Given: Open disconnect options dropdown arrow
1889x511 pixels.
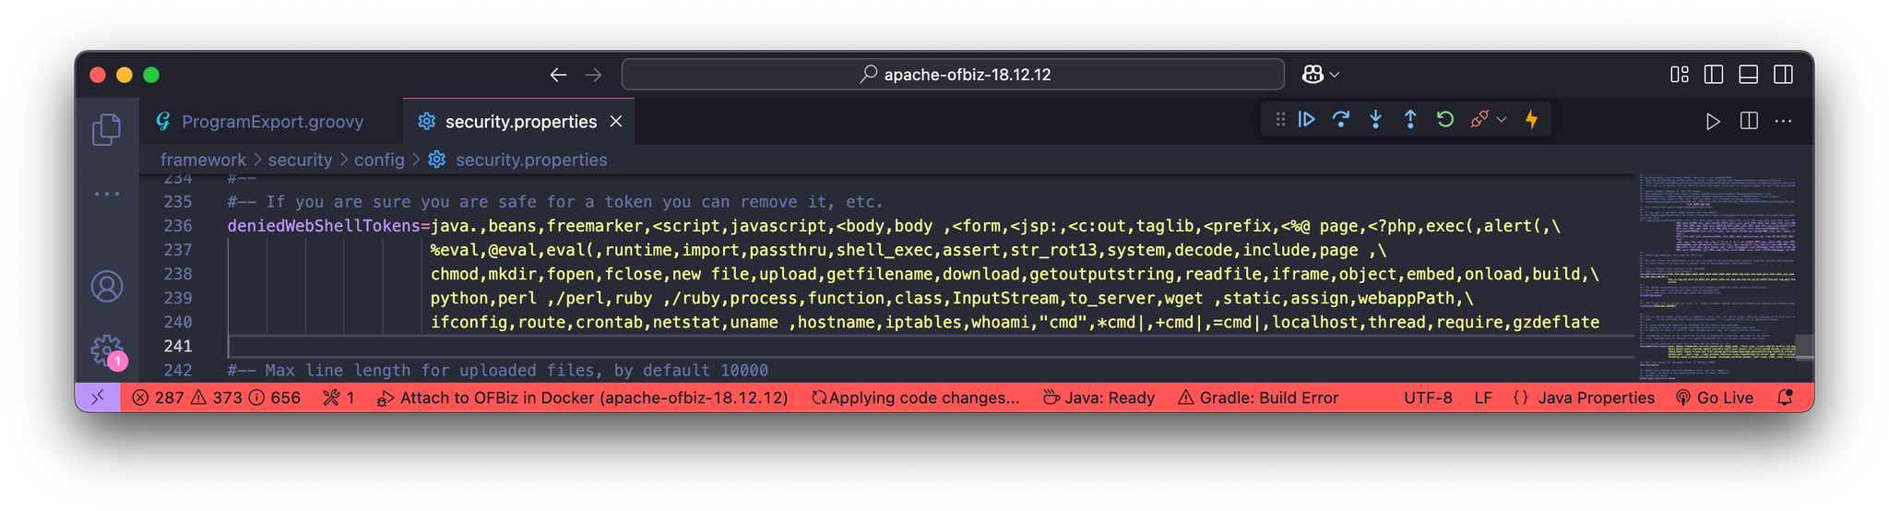Looking at the screenshot, I should coord(1502,120).
